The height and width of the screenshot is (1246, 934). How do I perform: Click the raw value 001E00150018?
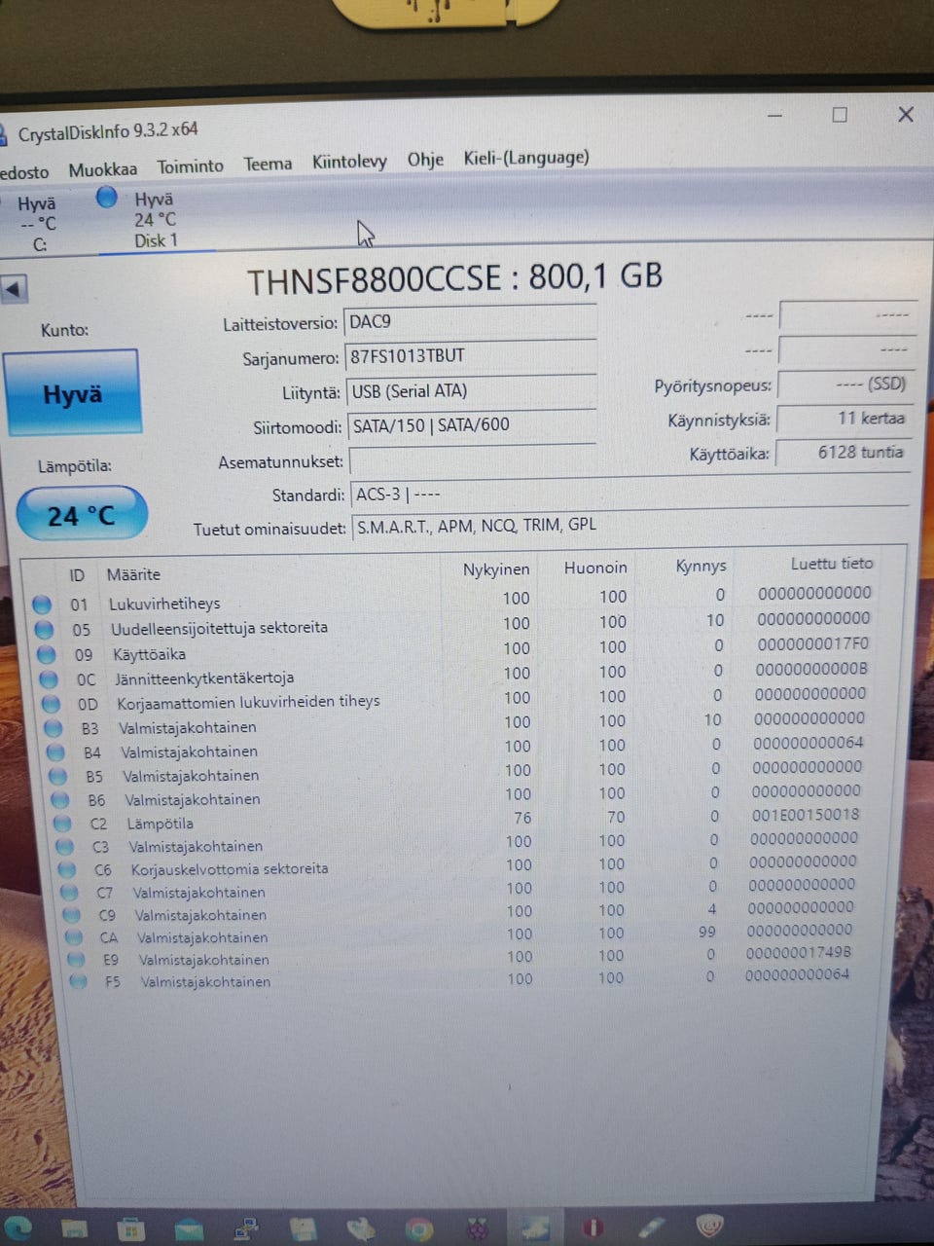[x=806, y=815]
